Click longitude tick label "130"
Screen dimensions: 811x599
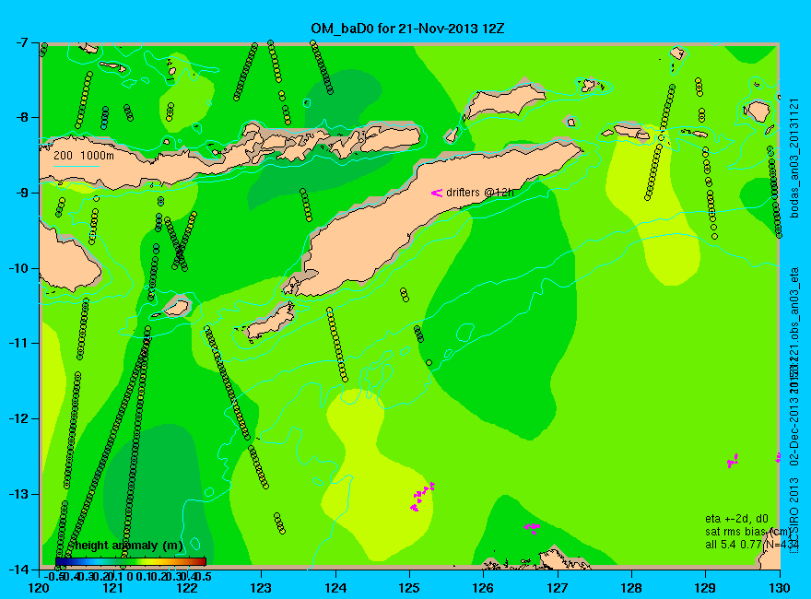coord(779,588)
